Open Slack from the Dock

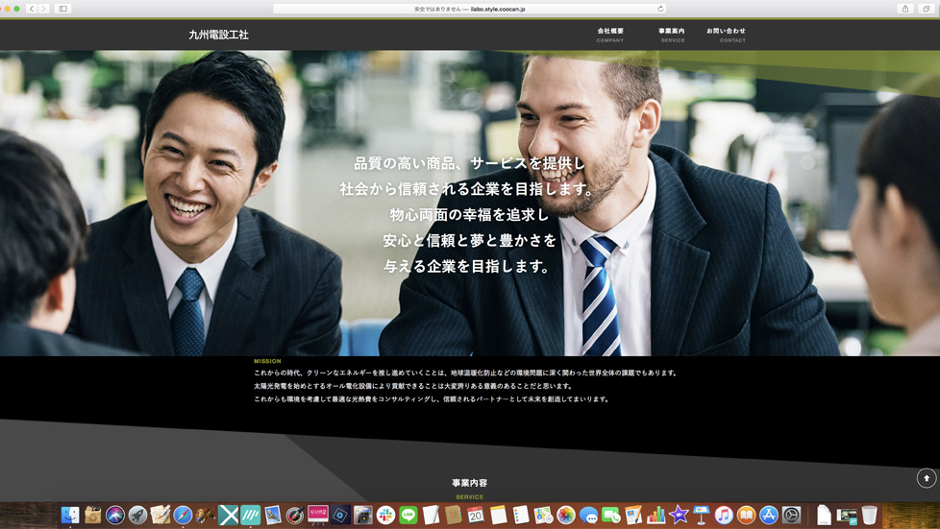coord(385,515)
